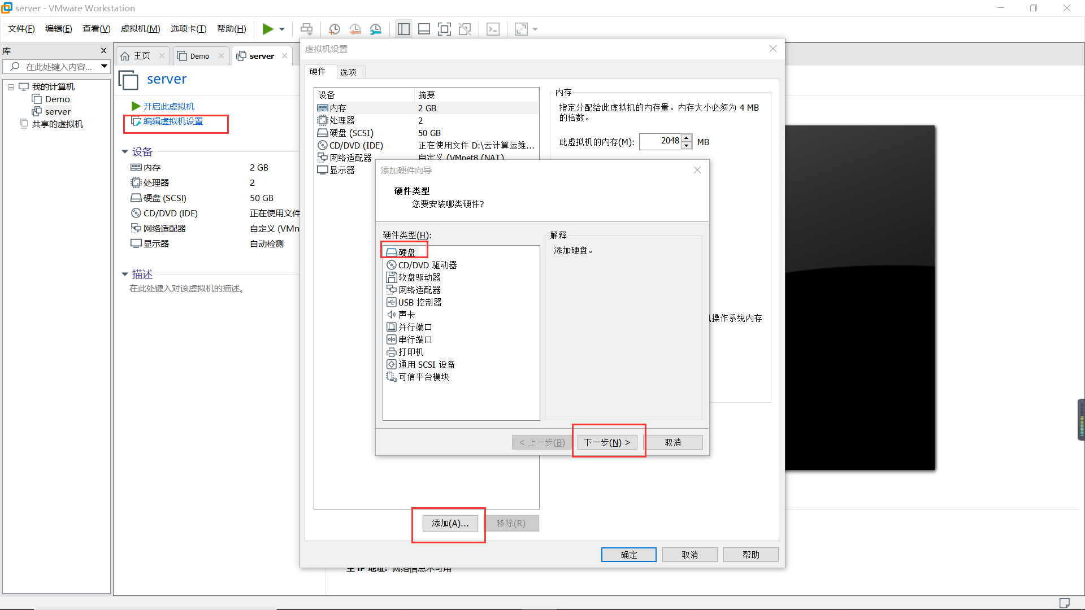Open the power options dropdown arrow

point(282,29)
